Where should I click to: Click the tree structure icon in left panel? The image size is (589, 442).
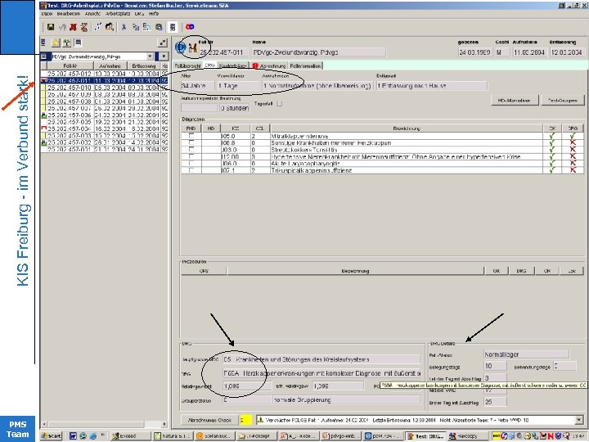(x=67, y=43)
